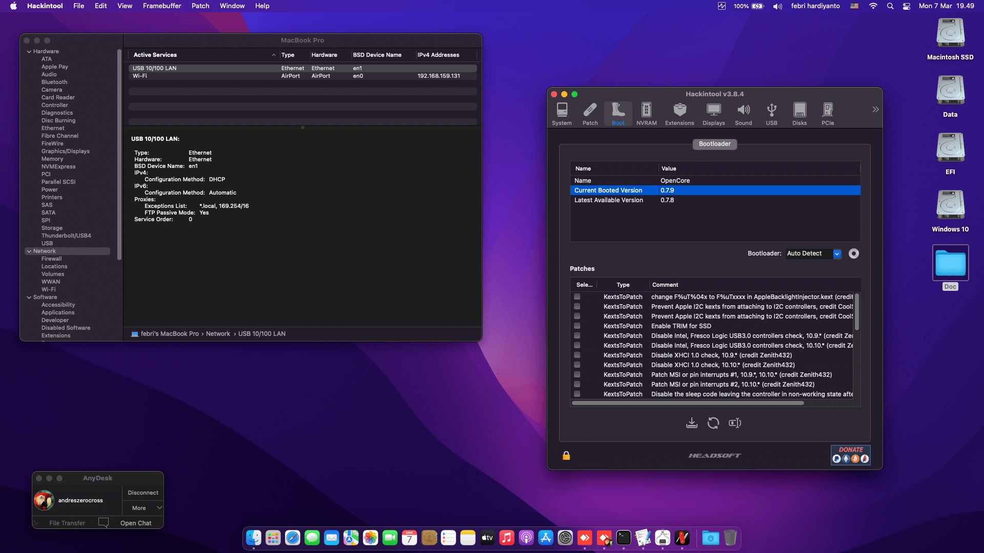Open the Edit menu

(x=100, y=6)
